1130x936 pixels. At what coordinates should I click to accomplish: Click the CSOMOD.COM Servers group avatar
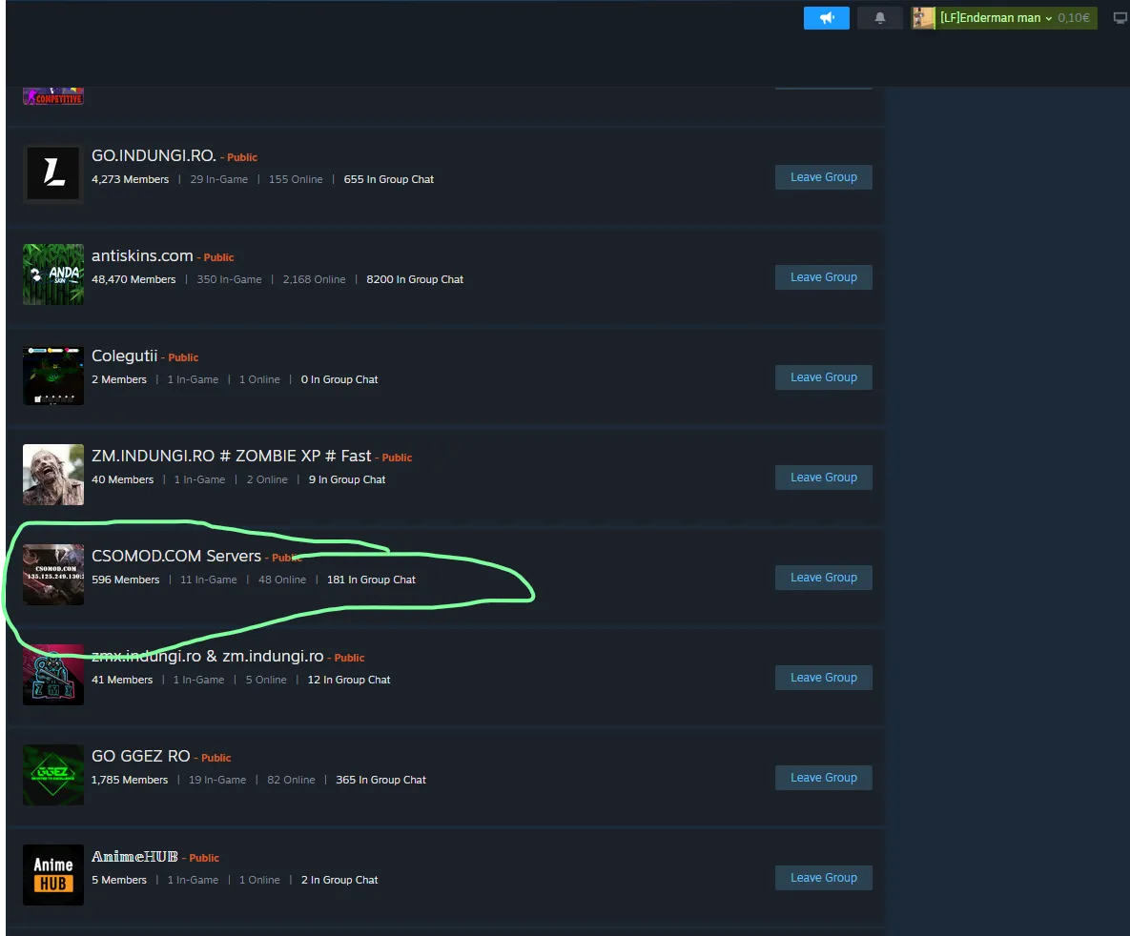53,575
